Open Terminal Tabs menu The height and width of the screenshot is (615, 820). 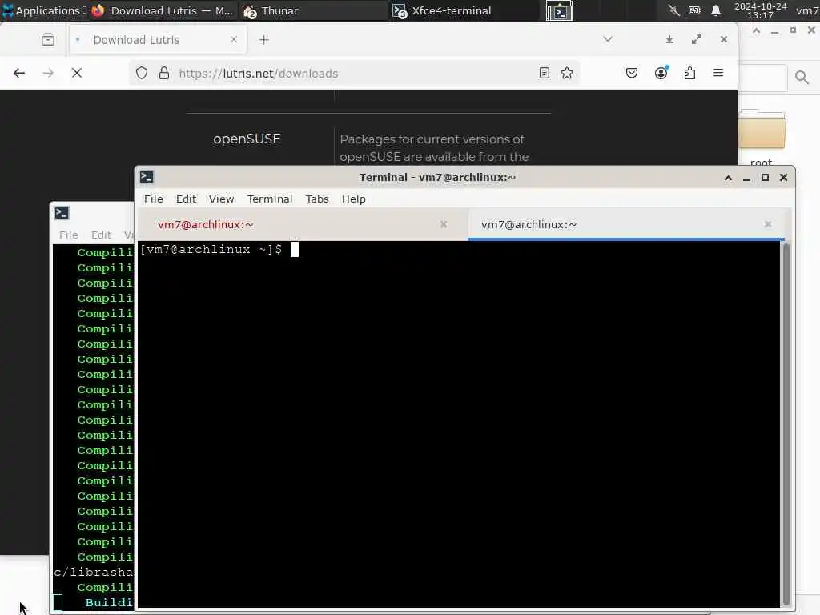pyautogui.click(x=317, y=199)
